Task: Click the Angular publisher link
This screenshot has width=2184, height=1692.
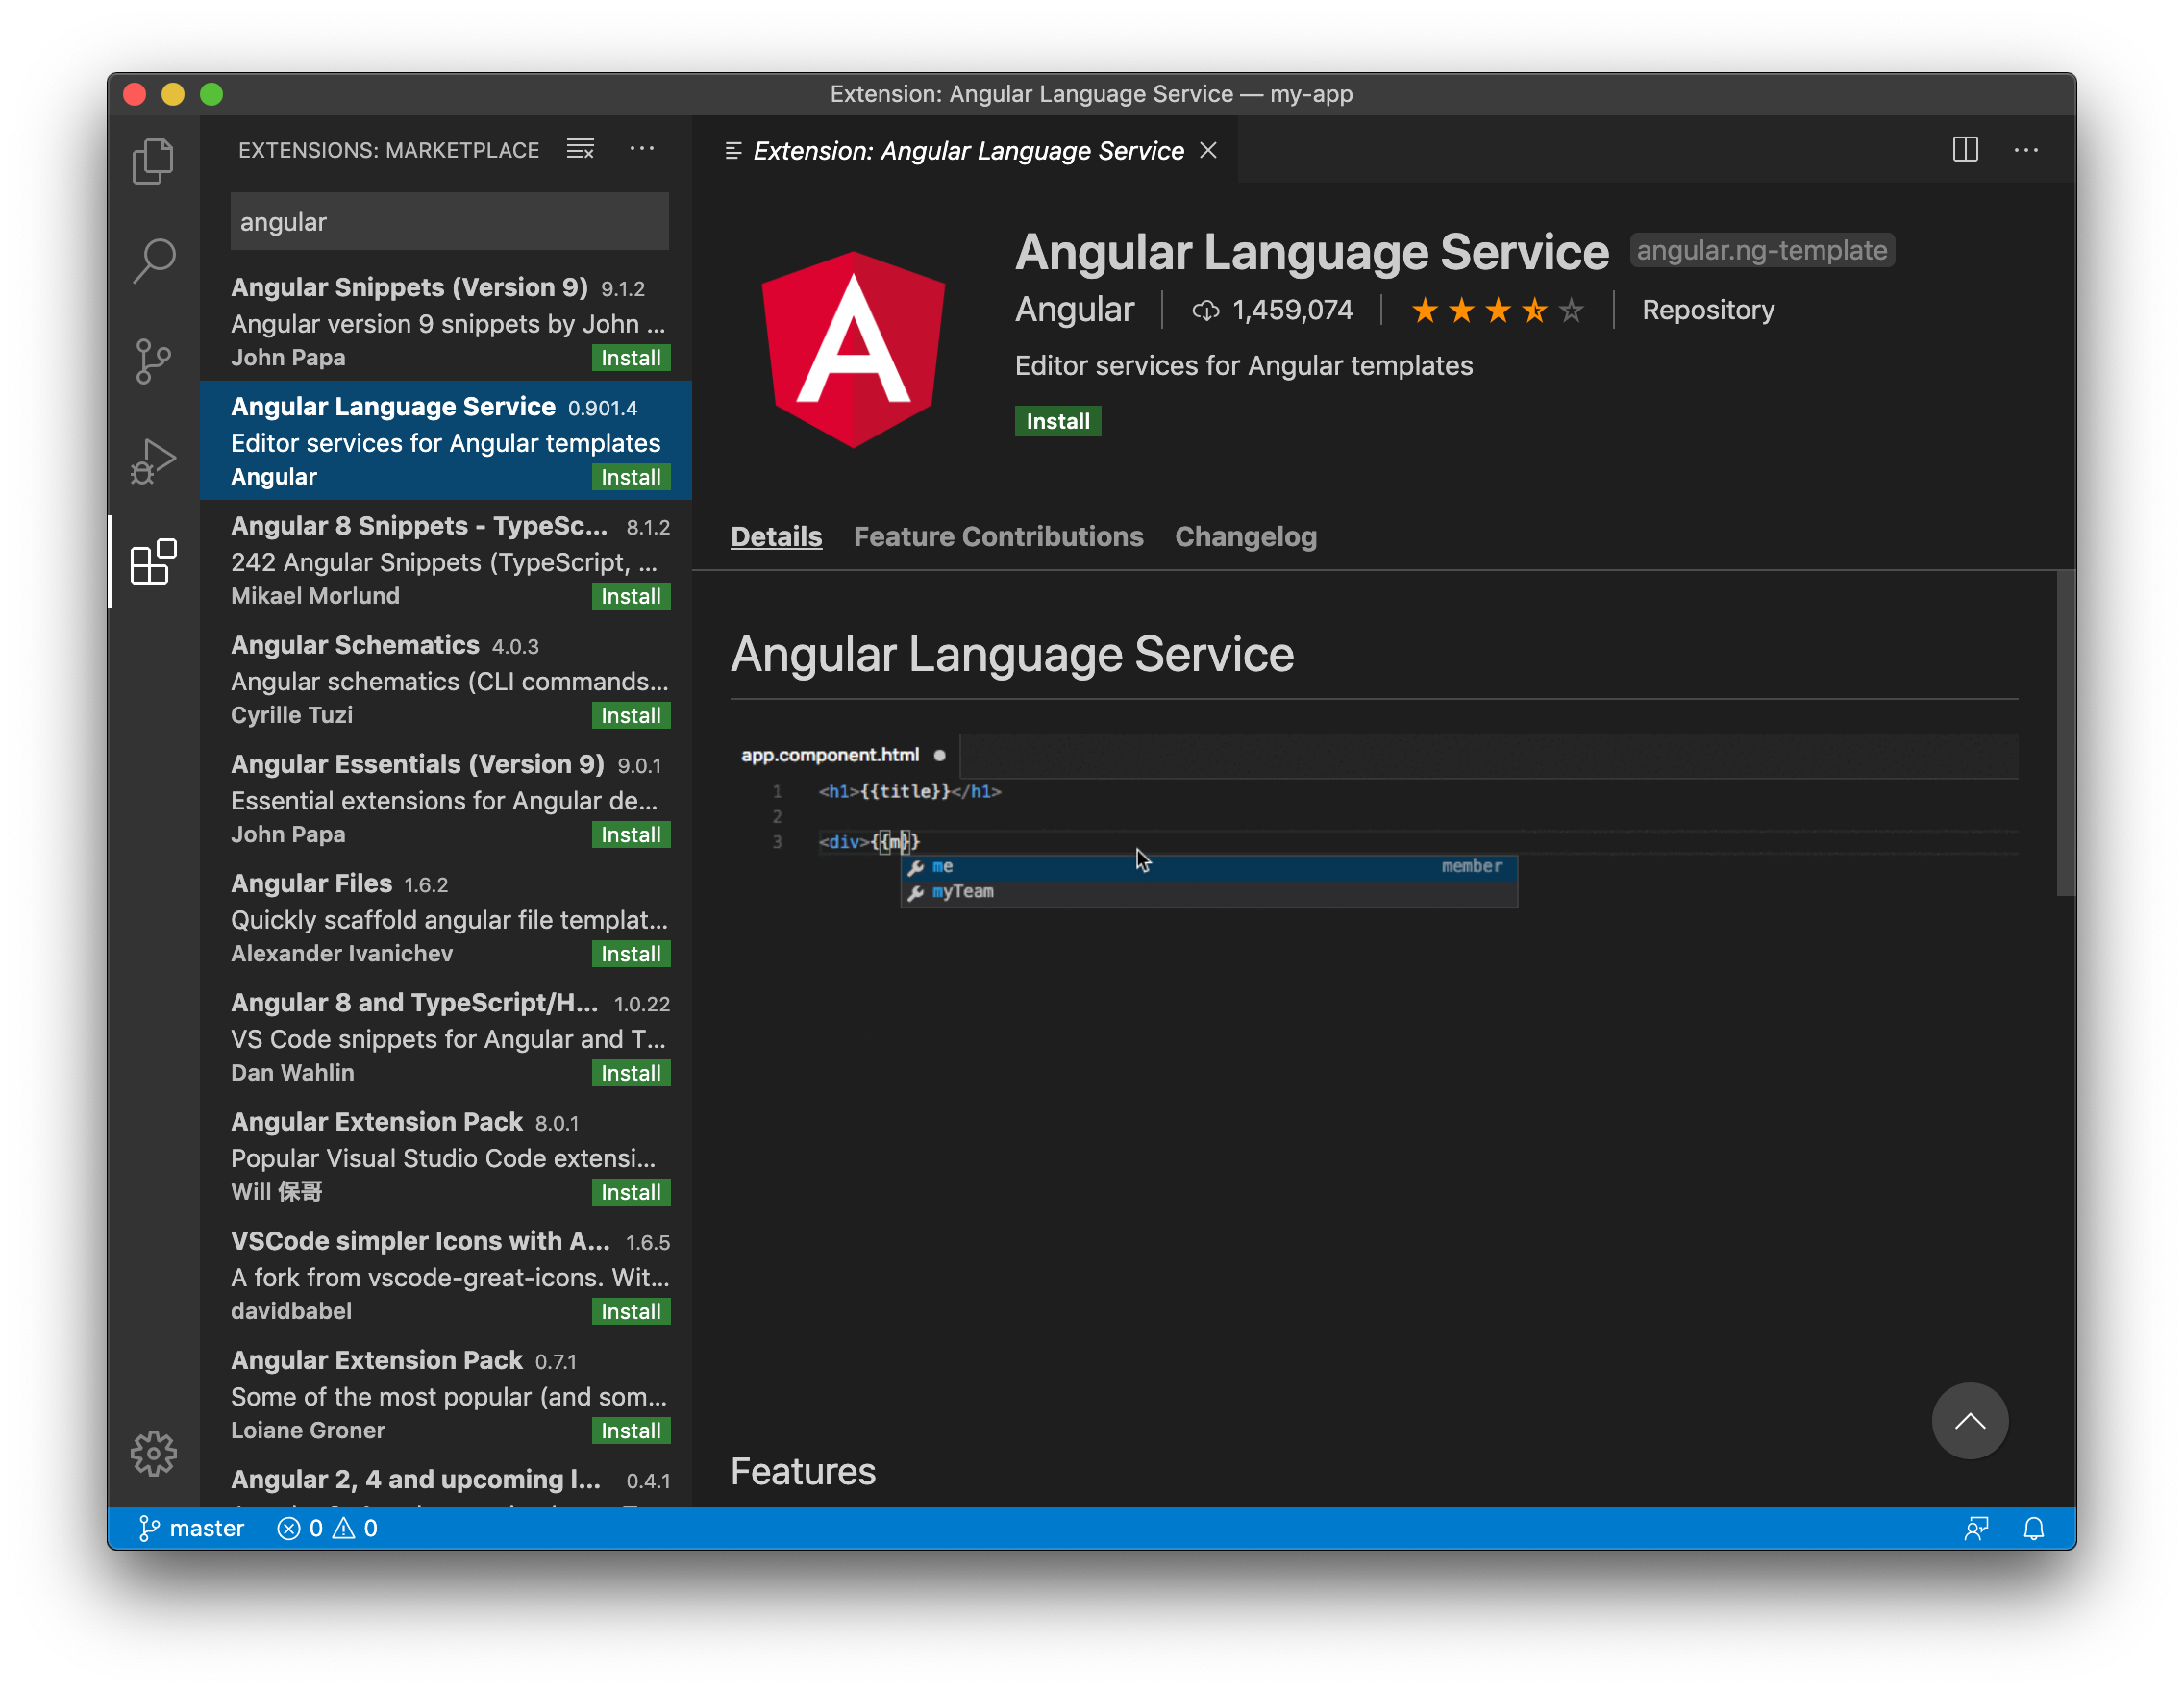Action: (x=1074, y=310)
